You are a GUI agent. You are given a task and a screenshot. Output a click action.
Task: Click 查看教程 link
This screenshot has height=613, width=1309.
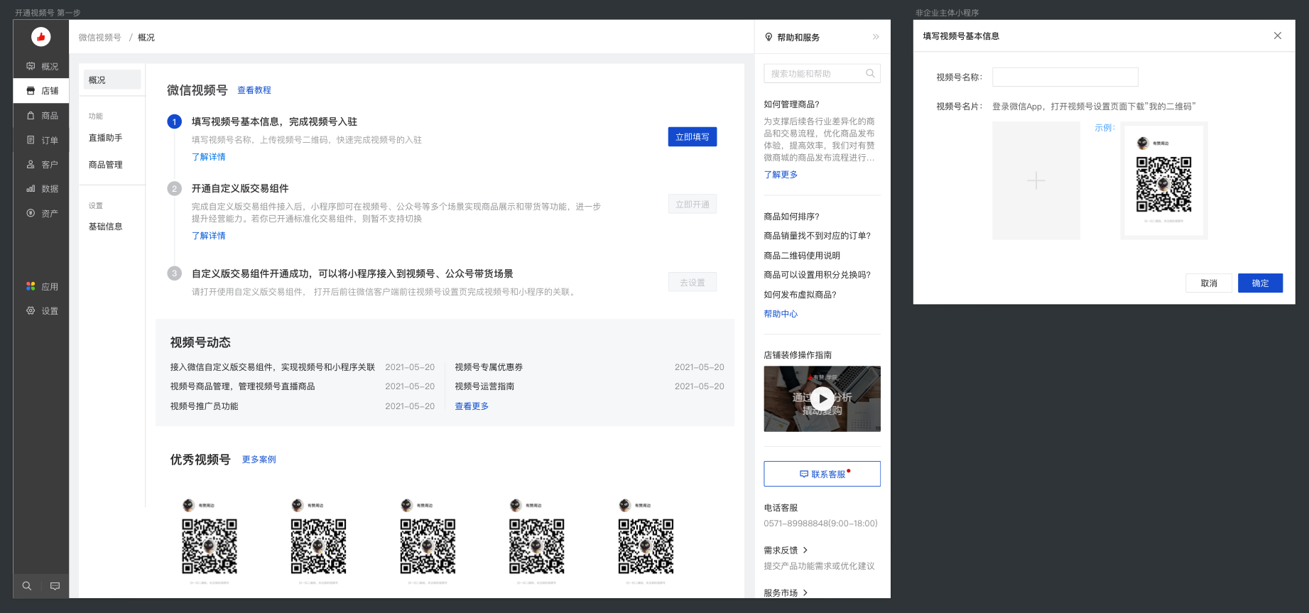tap(254, 90)
